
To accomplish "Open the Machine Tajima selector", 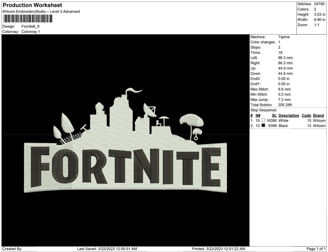I will point(283,37).
